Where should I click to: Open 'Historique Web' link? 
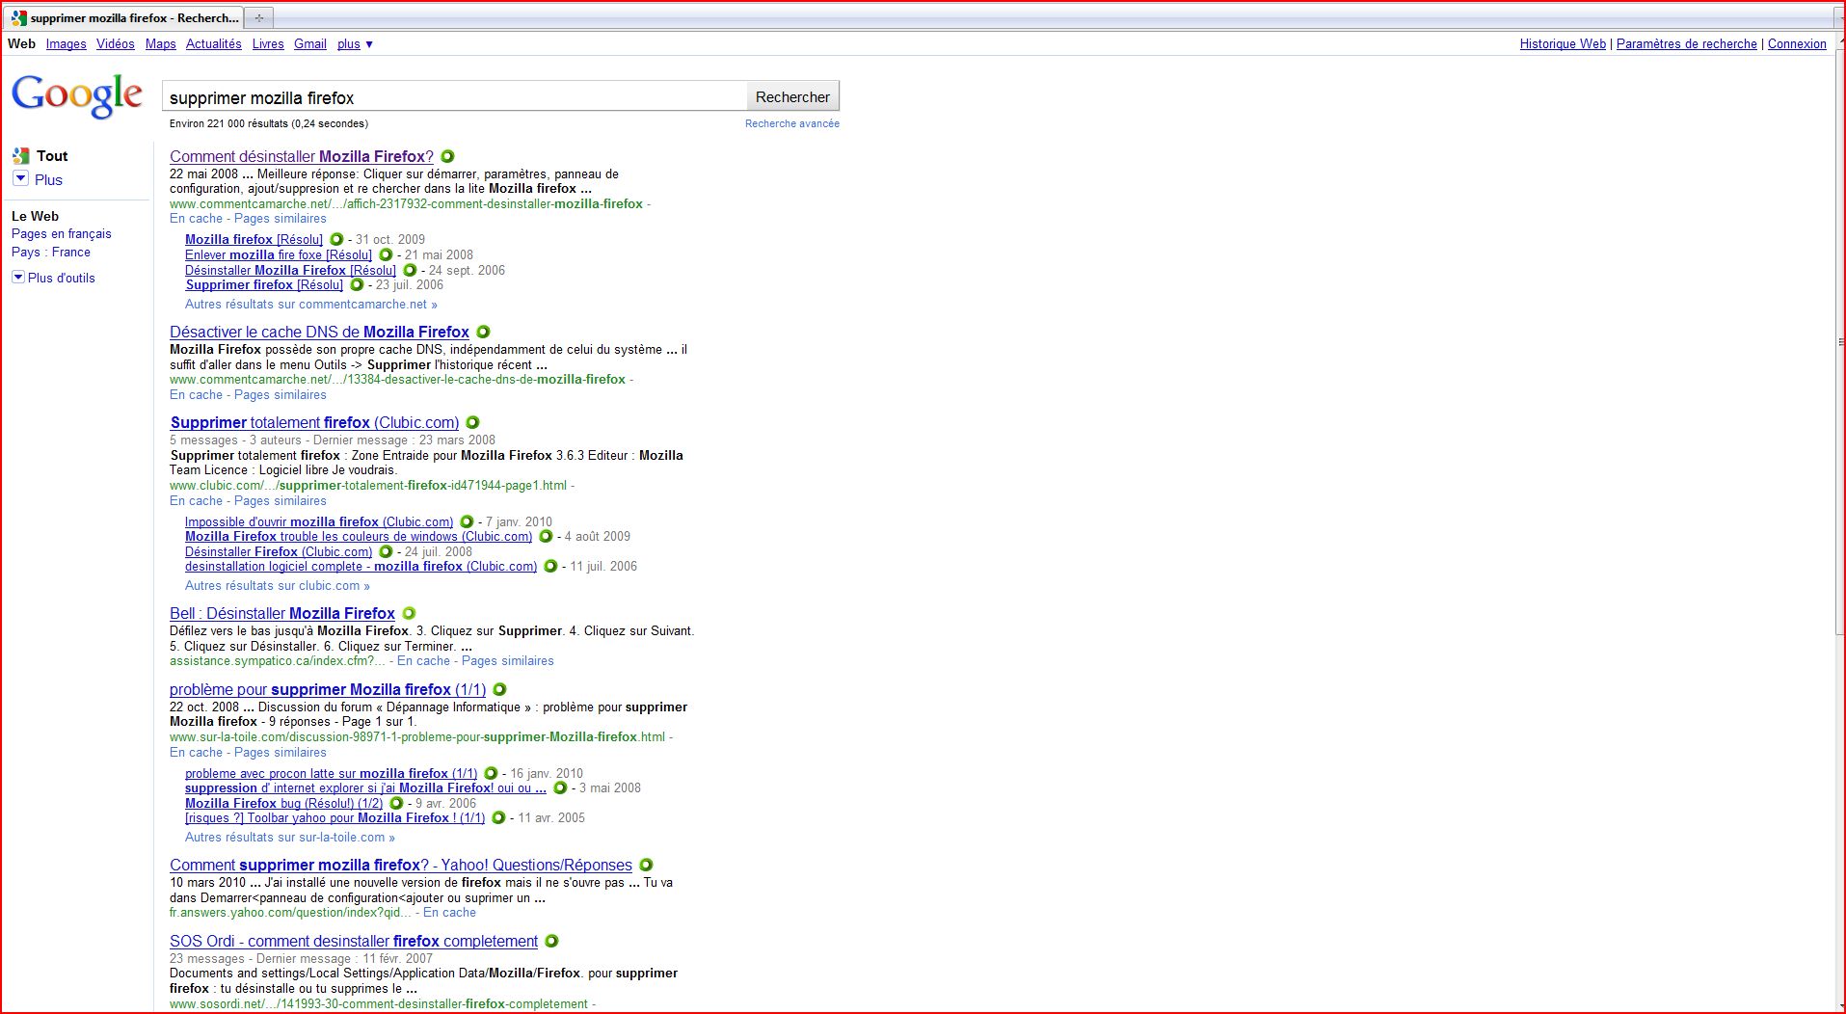(x=1563, y=44)
